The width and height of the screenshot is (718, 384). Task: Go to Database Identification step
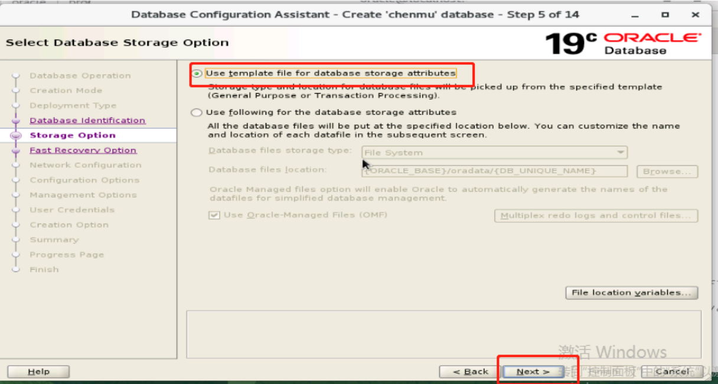tap(87, 120)
